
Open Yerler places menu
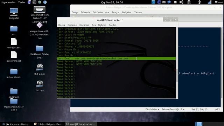tap(22, 2)
